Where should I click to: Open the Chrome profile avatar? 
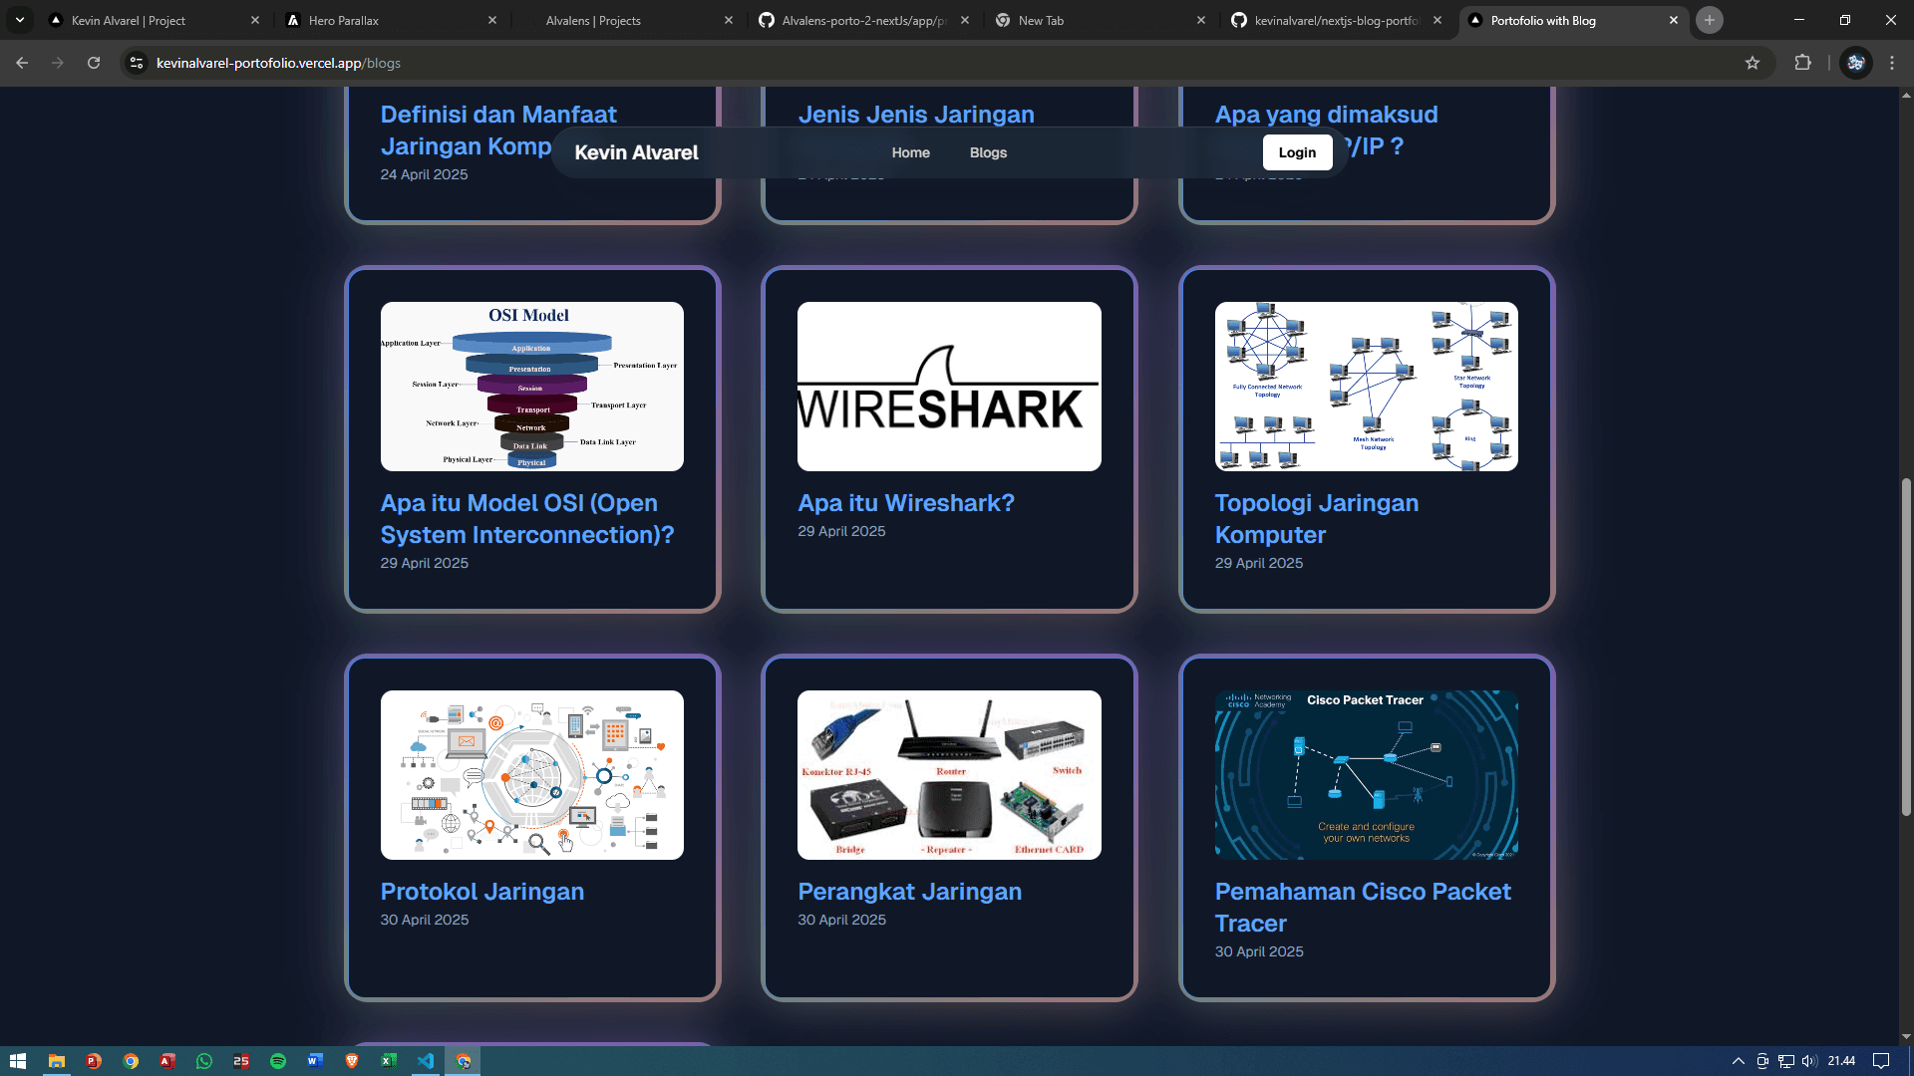[x=1855, y=63]
